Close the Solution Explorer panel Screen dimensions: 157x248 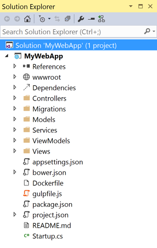coord(150,6)
